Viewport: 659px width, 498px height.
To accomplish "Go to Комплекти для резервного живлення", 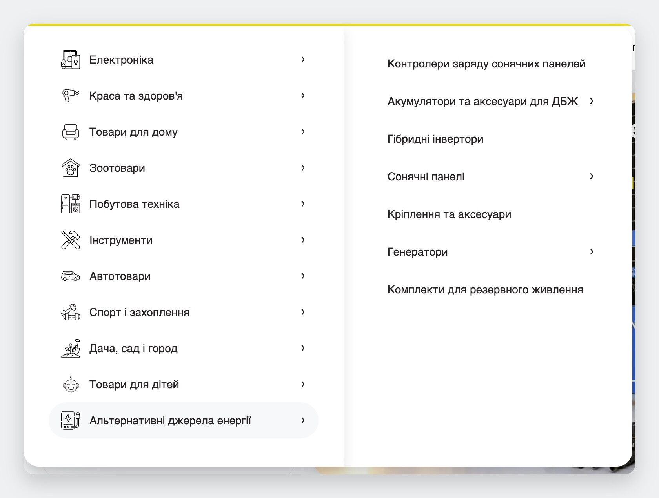I will tap(485, 289).
